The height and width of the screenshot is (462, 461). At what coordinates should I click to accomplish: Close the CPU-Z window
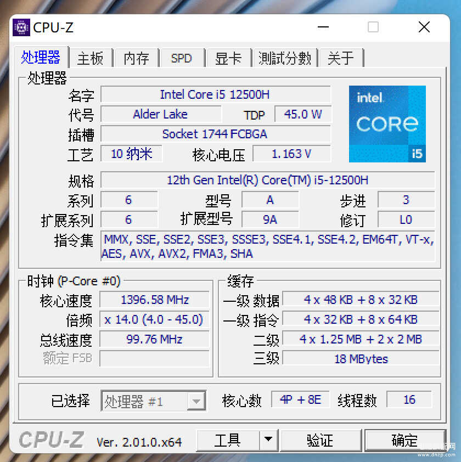(x=424, y=27)
